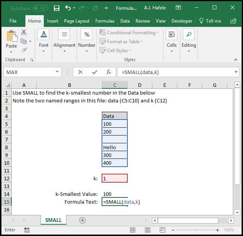Click the Share icon in the ribbon
This screenshot has width=243, height=236.
(x=233, y=21)
